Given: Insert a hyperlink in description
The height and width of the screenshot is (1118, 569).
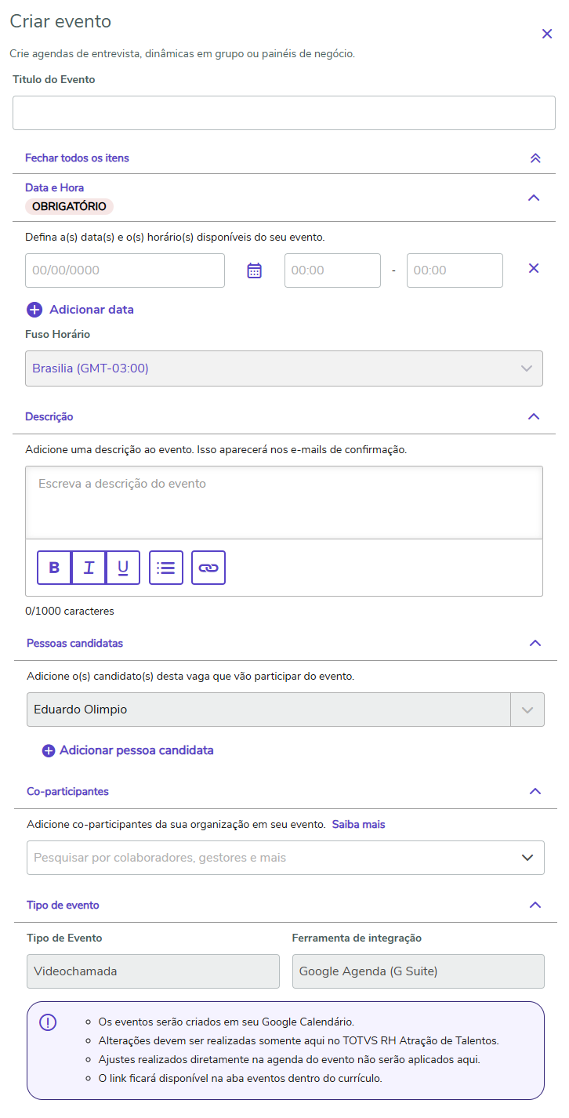Looking at the screenshot, I should pos(208,568).
